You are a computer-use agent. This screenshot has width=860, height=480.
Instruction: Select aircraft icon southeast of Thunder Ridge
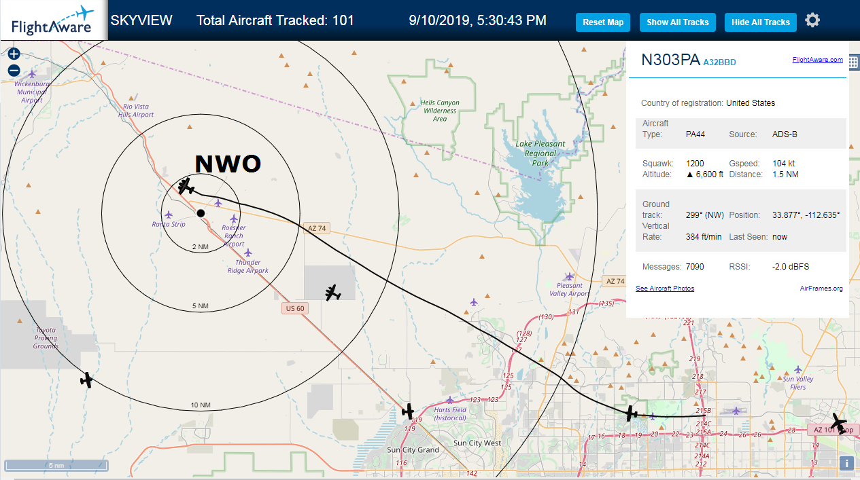[x=332, y=293]
